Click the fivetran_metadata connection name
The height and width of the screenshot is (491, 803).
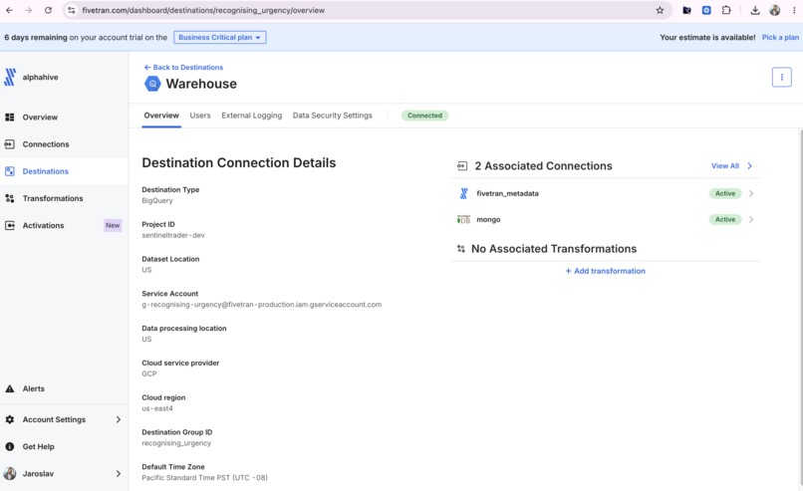tap(507, 193)
